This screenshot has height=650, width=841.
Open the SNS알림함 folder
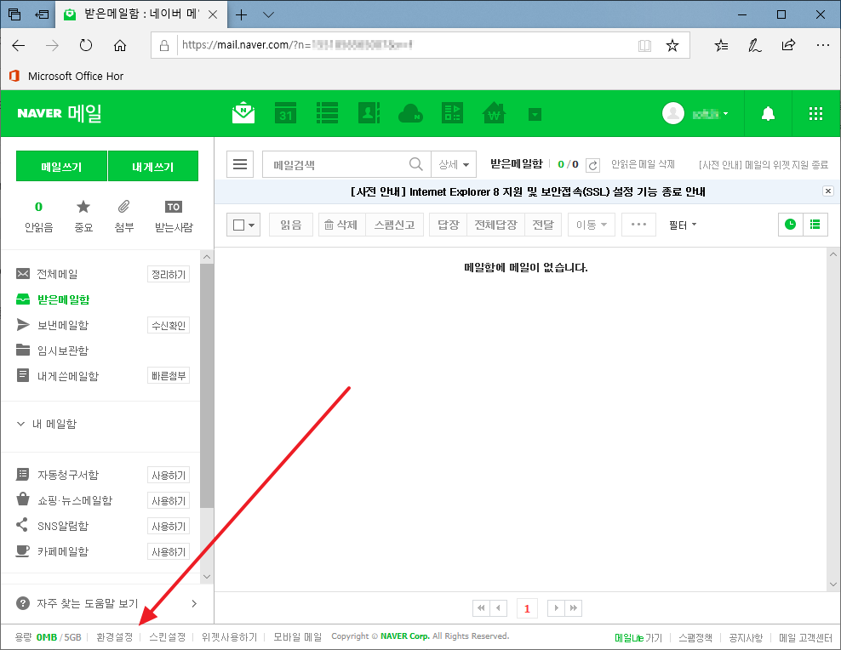(x=63, y=526)
